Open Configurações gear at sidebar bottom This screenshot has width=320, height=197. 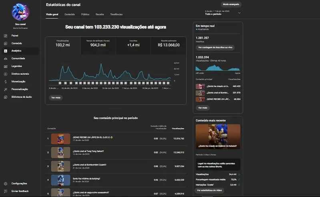(x=6, y=183)
